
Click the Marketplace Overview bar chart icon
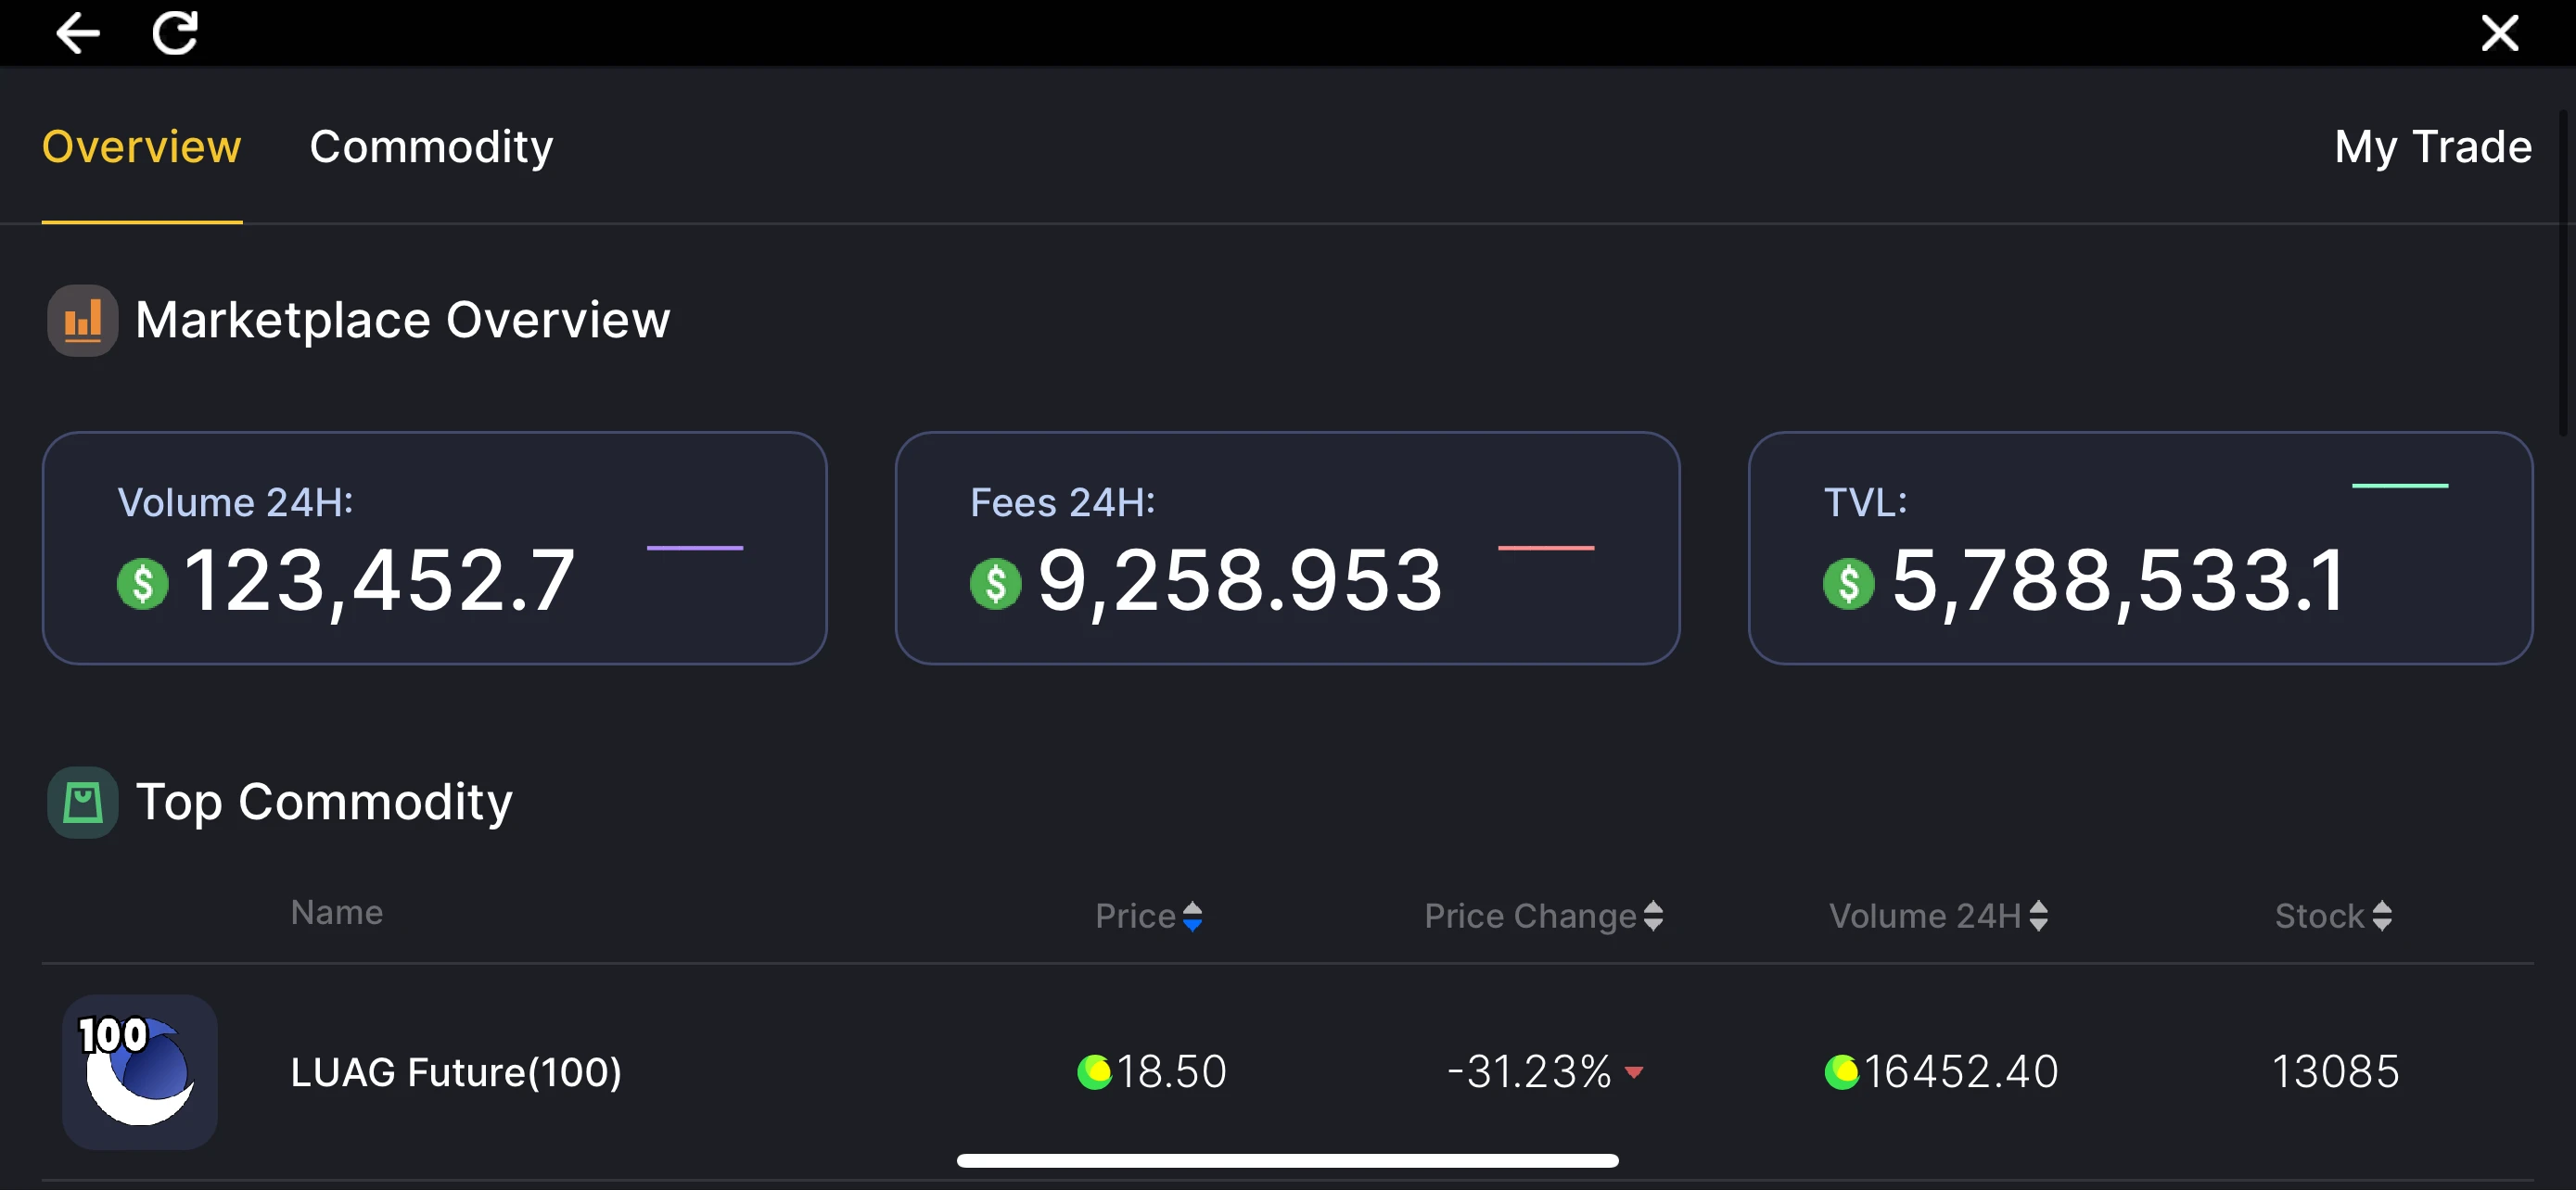pos(82,321)
